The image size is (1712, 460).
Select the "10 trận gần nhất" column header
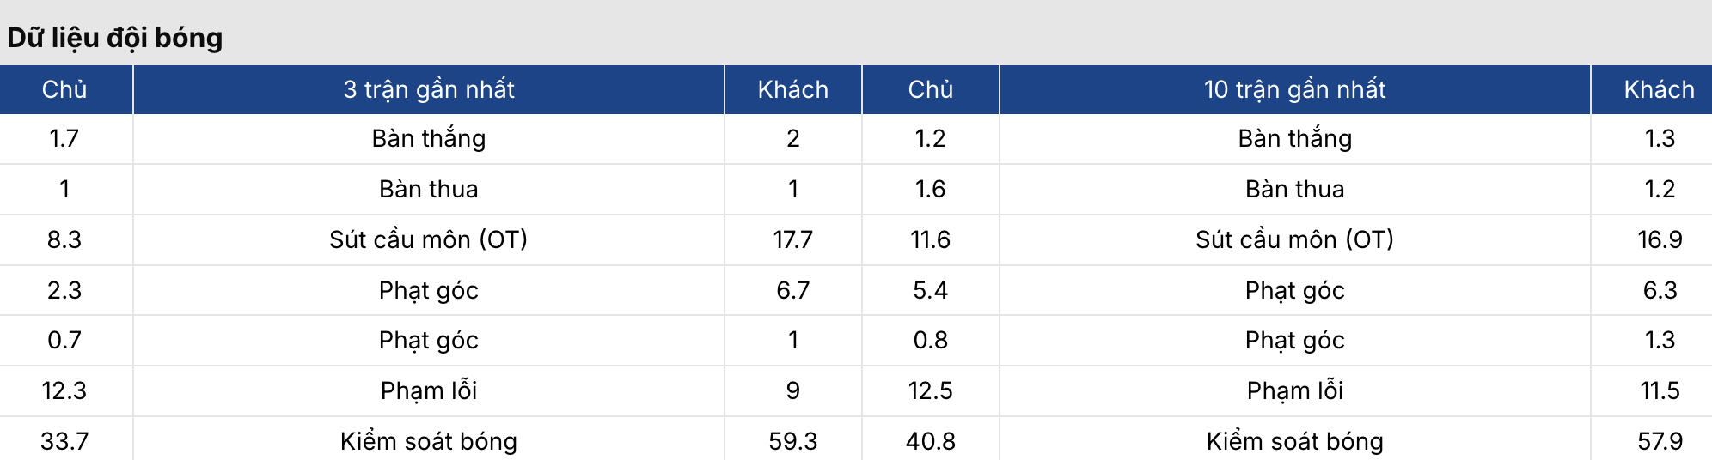tap(1294, 89)
